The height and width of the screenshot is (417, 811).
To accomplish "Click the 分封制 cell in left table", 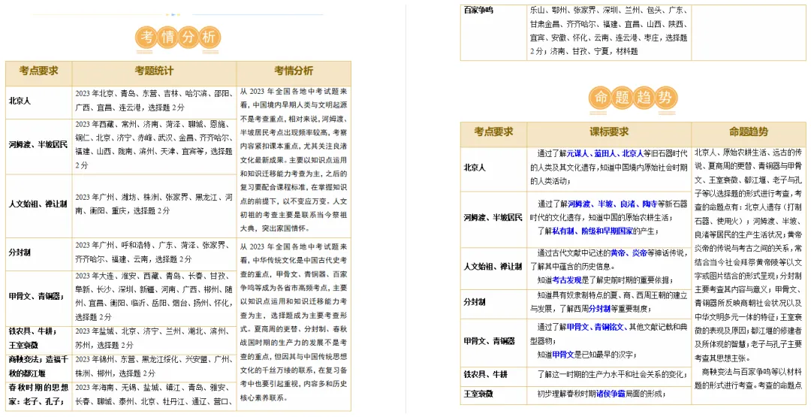I will (x=38, y=252).
